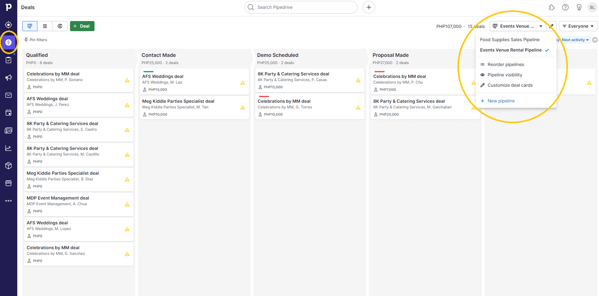599x296 pixels.
Task: Open Celebrations by MM deal of P. Chu
Action: [x=425, y=81]
